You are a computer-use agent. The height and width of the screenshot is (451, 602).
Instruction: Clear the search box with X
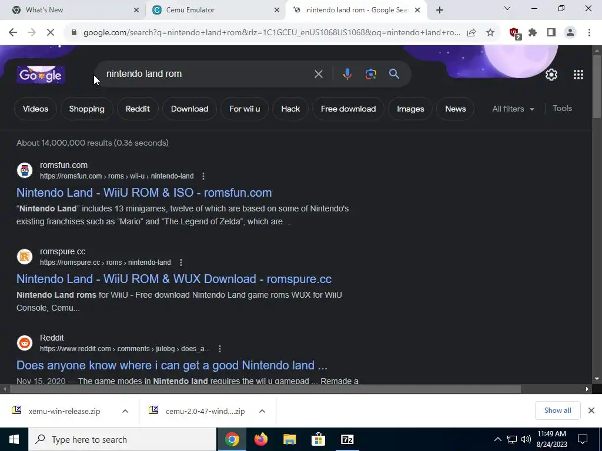[318, 74]
